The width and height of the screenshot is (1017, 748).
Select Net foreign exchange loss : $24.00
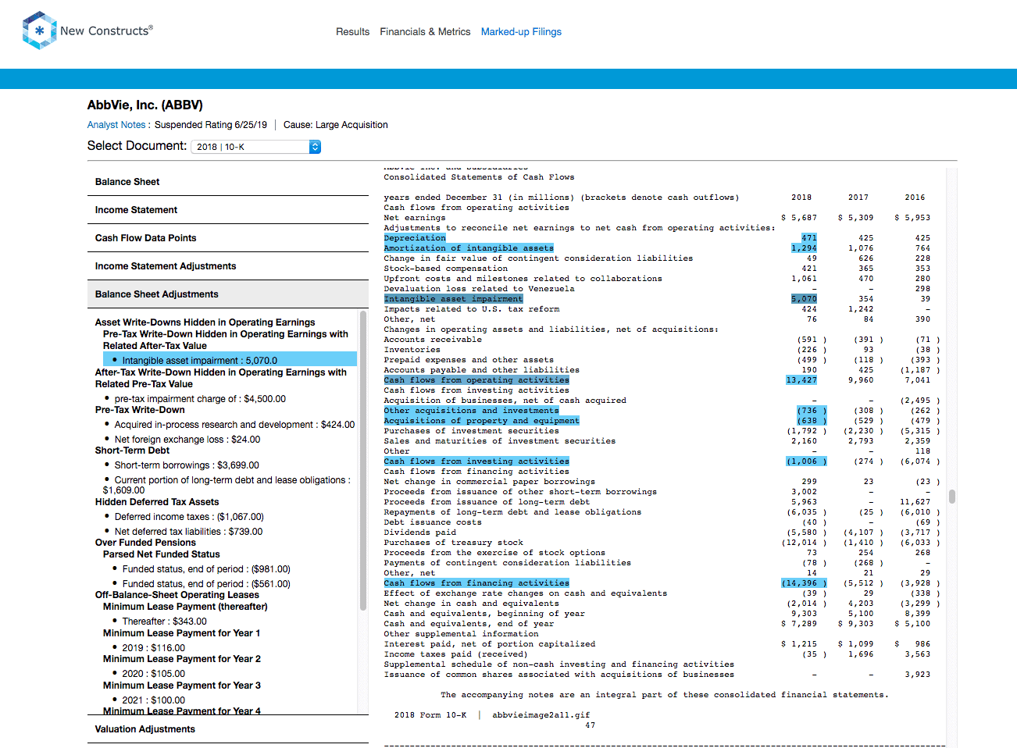(187, 440)
